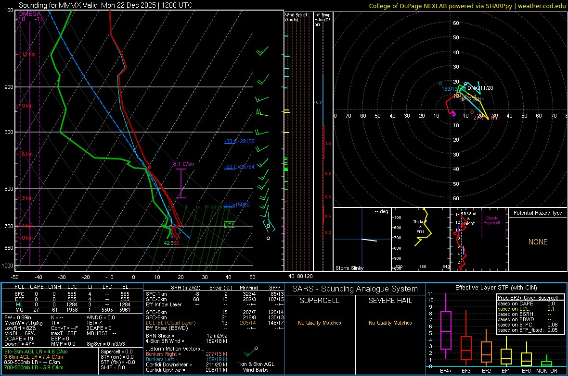568x376 pixels.
Task: Click the blue 'Bunkers Left' storm motion row
Action: 187,359
